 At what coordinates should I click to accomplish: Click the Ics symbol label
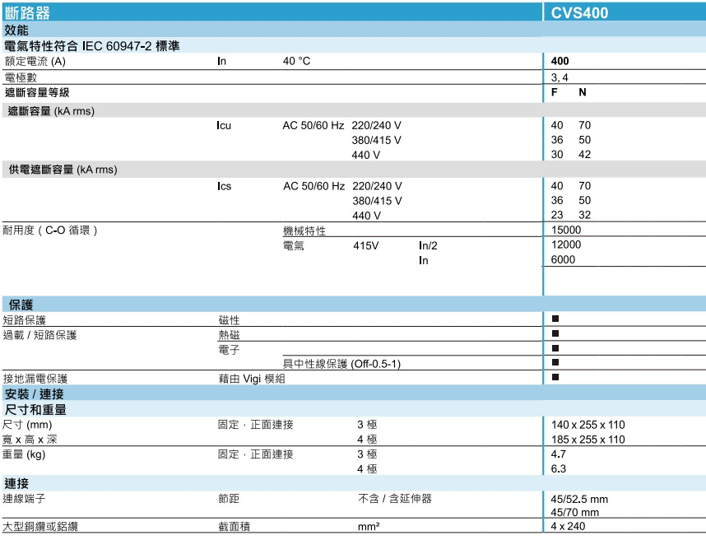[224, 186]
